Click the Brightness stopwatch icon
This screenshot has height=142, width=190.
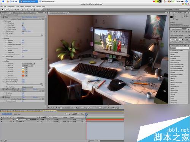click(x=5, y=93)
